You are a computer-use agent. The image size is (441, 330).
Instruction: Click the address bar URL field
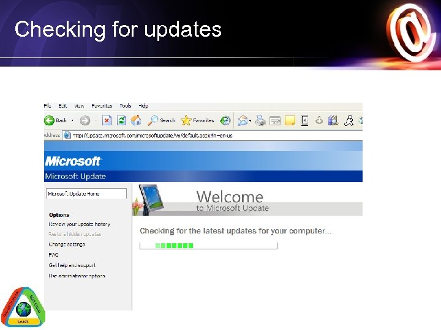click(x=213, y=136)
